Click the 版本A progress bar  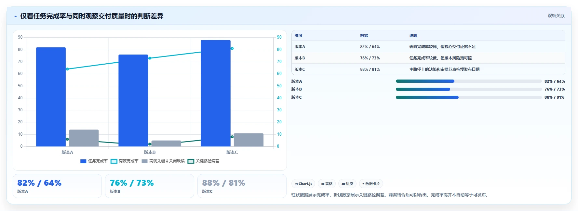[469, 81]
